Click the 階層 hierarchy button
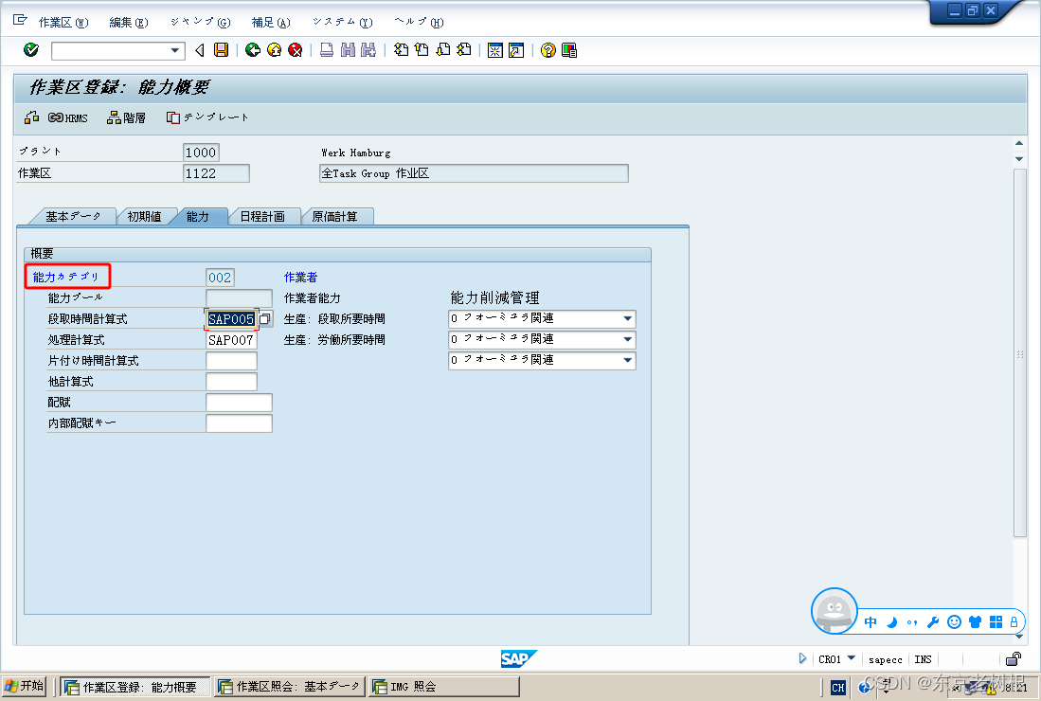The width and height of the screenshot is (1041, 701). [126, 117]
